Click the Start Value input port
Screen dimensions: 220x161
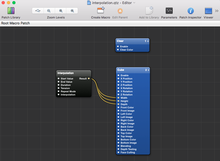[59, 78]
